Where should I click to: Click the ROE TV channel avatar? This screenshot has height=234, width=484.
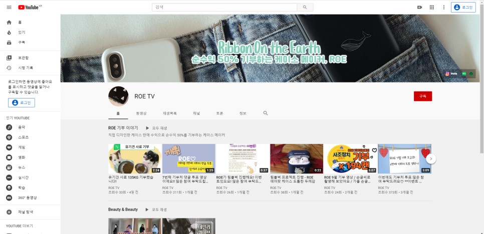coord(118,96)
